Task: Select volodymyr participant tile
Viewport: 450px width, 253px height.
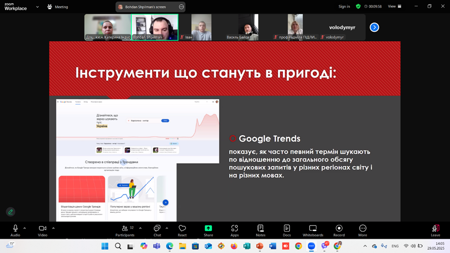Action: point(342,27)
